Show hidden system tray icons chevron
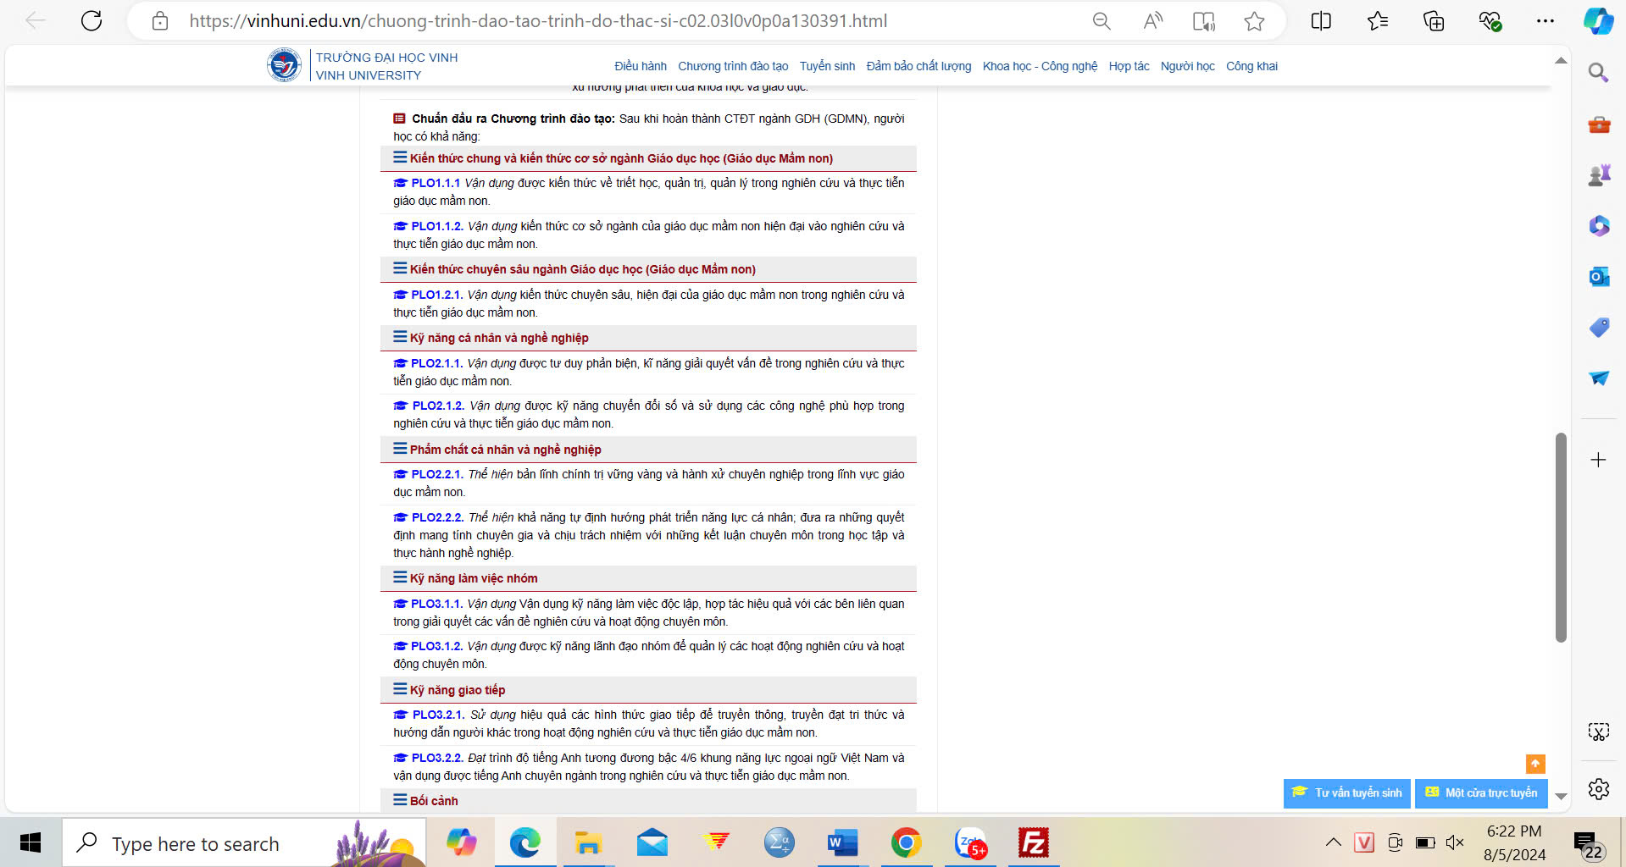This screenshot has height=867, width=1626. click(1333, 842)
